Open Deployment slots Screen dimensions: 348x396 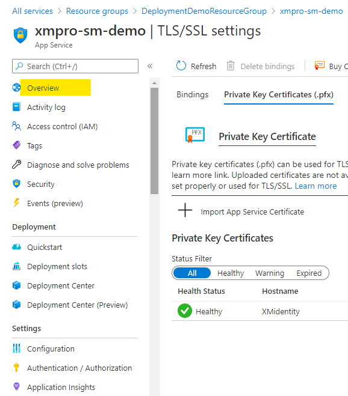pos(57,266)
